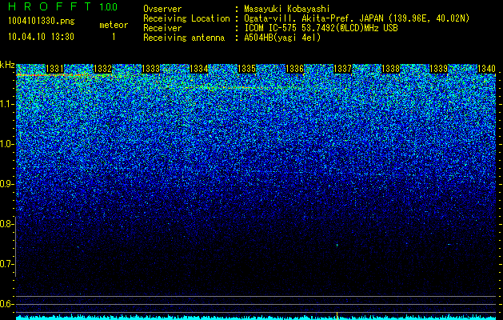Click the kHz axis unit label

(x=7, y=65)
